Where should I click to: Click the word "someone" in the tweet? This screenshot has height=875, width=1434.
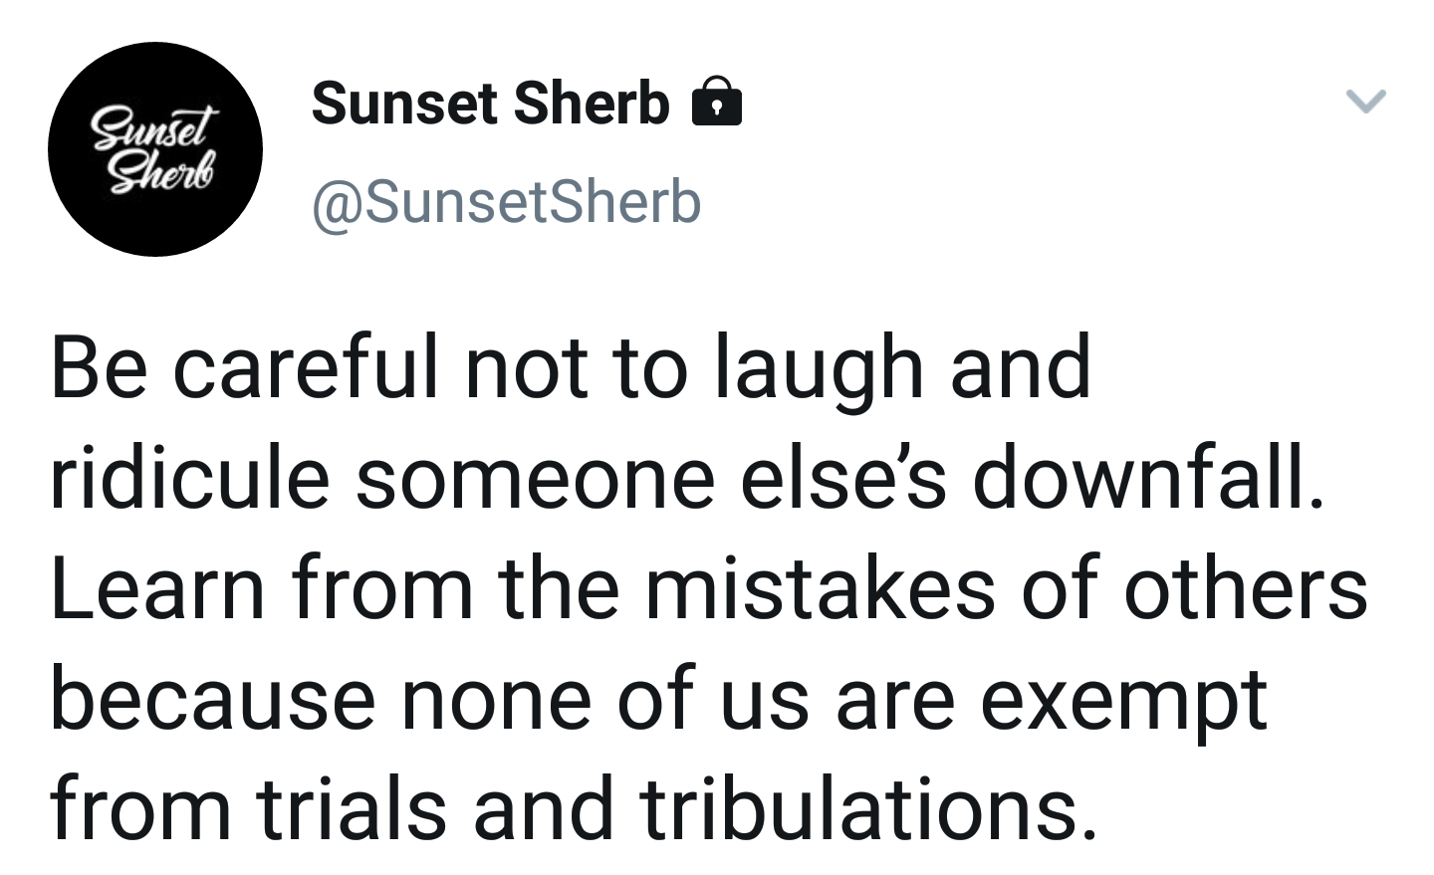click(535, 480)
